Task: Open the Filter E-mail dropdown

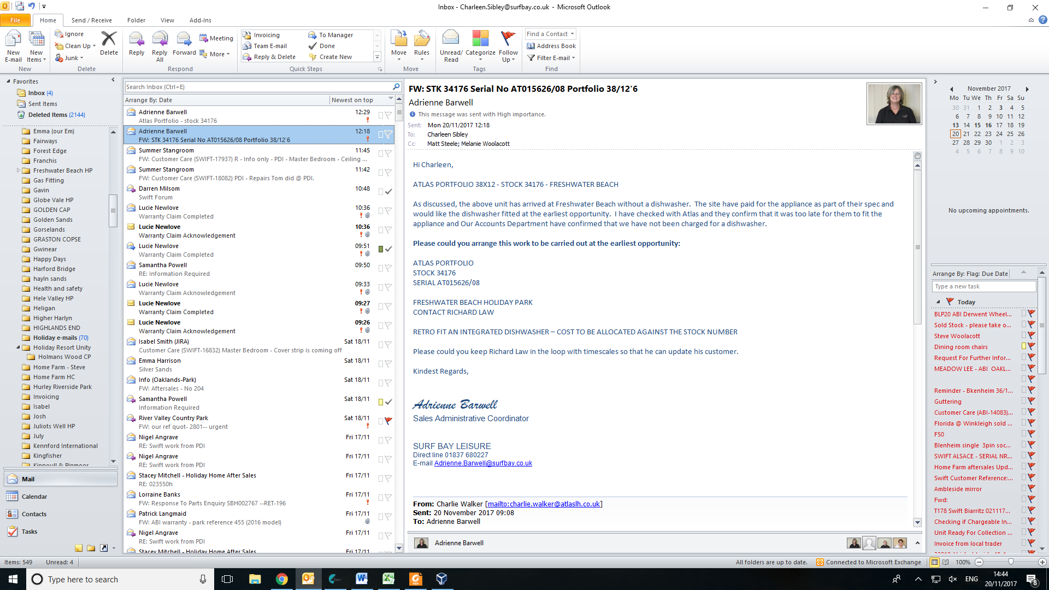Action: (x=553, y=58)
